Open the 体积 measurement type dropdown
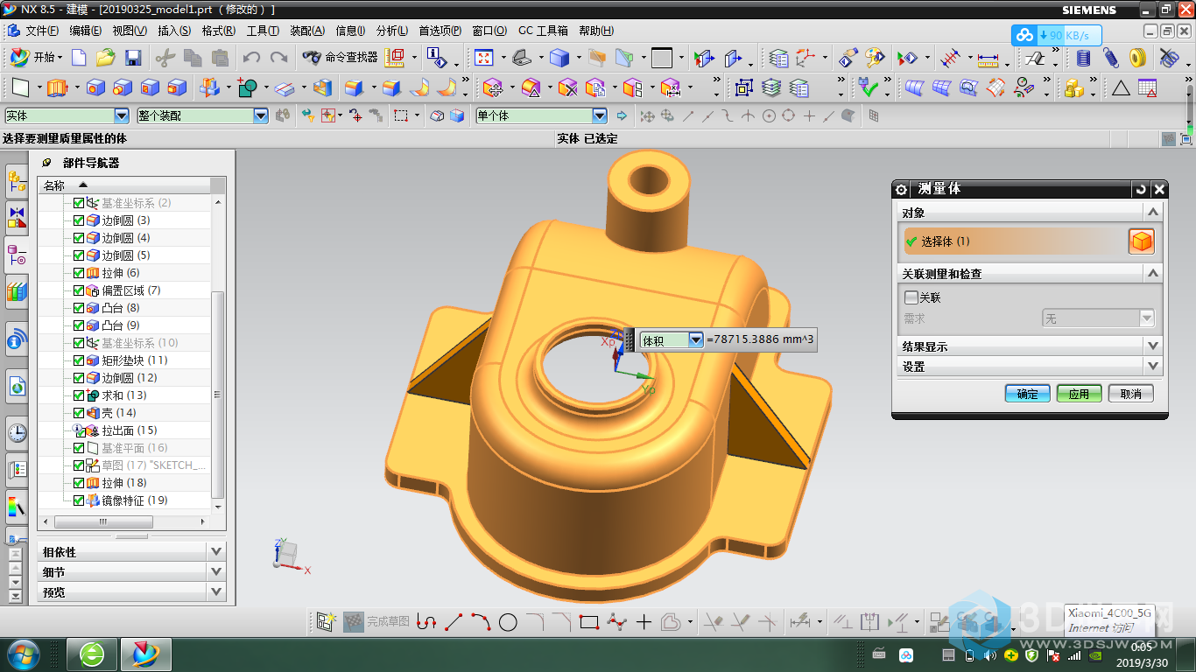 pyautogui.click(x=696, y=339)
